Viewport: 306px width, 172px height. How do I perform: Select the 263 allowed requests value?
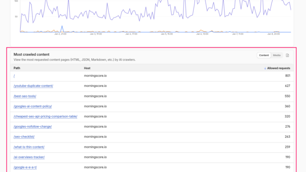coord(288,137)
